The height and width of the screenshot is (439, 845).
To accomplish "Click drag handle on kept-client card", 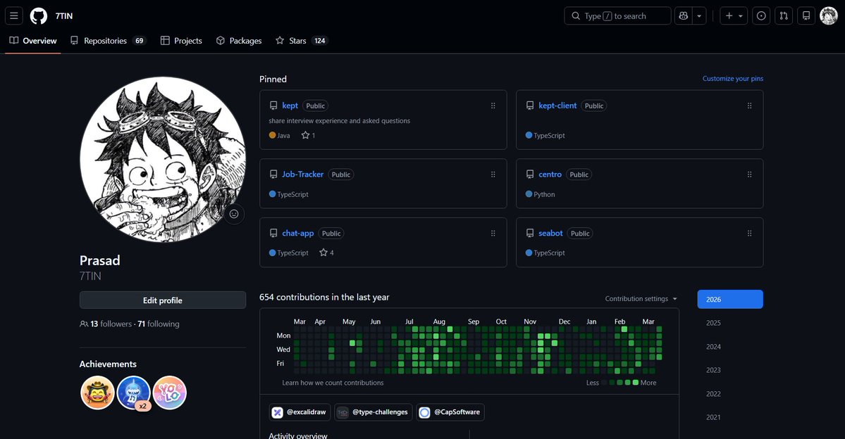I will (750, 106).
